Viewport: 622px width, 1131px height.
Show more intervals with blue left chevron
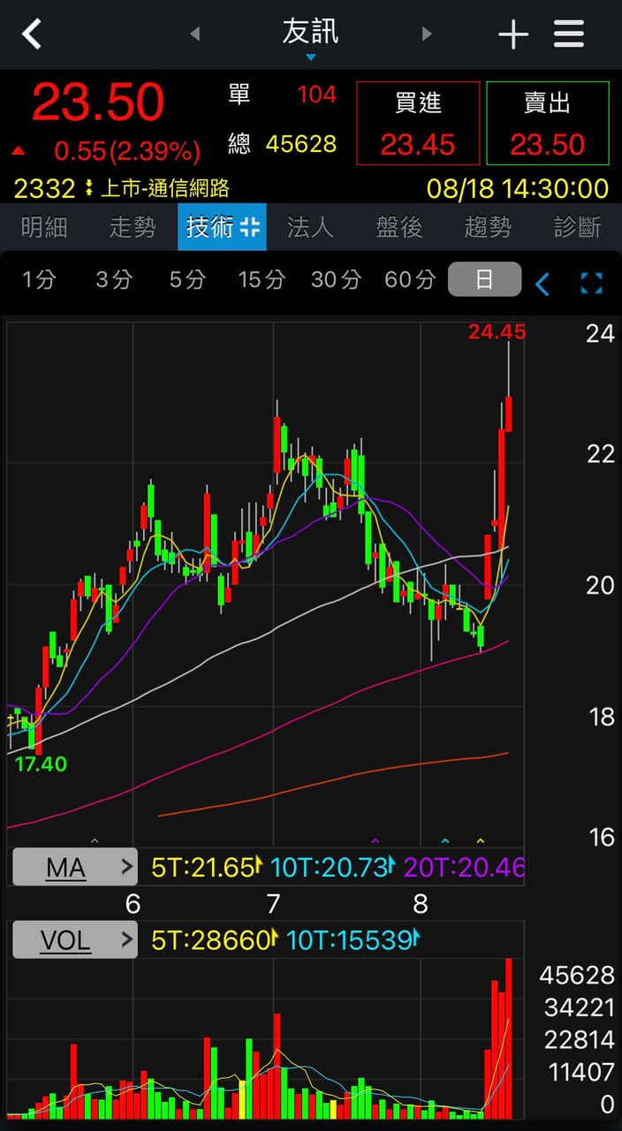(542, 284)
